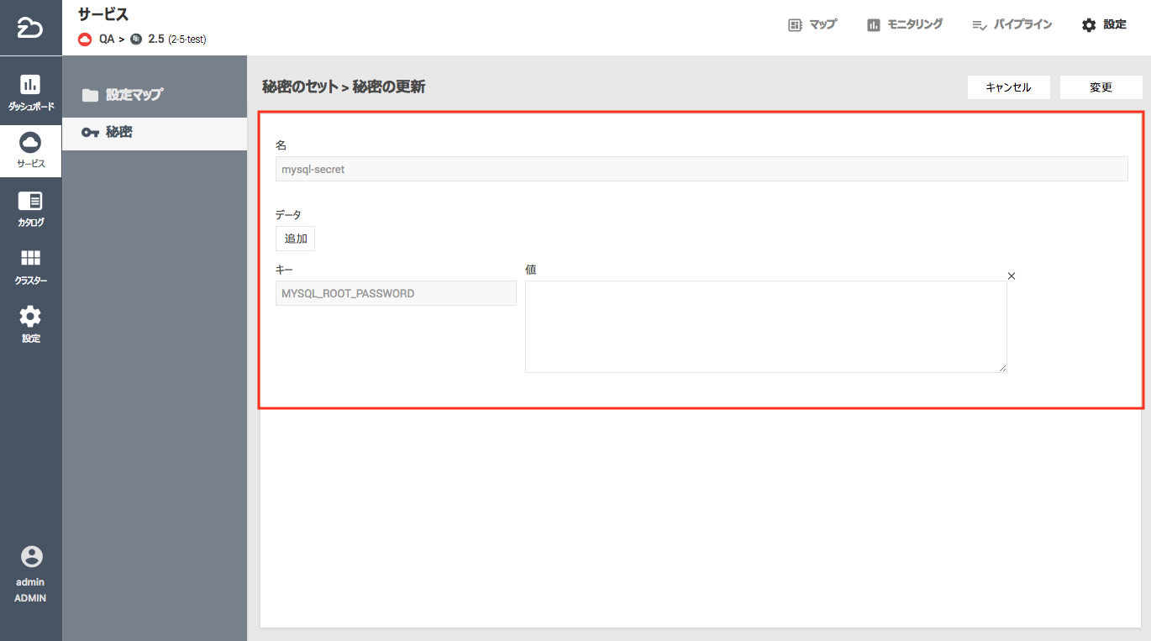Click the MYSQL_ROOT_PASSWORD key field
The width and height of the screenshot is (1151, 641).
click(396, 293)
